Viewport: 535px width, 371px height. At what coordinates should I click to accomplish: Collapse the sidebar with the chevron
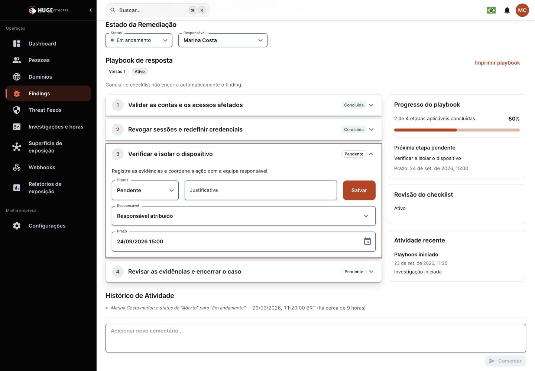(x=91, y=10)
